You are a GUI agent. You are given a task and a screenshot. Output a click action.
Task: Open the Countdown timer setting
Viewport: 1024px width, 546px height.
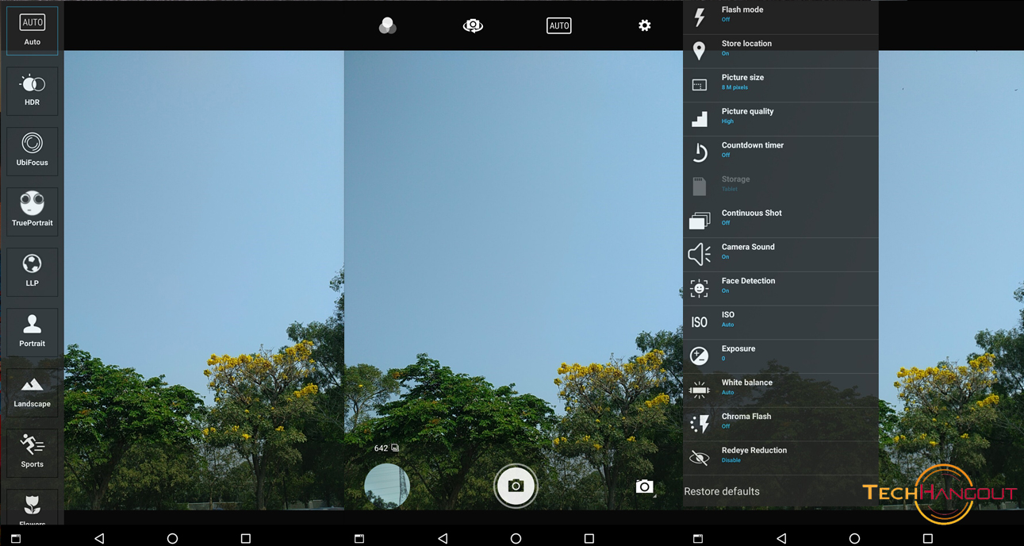pos(780,152)
